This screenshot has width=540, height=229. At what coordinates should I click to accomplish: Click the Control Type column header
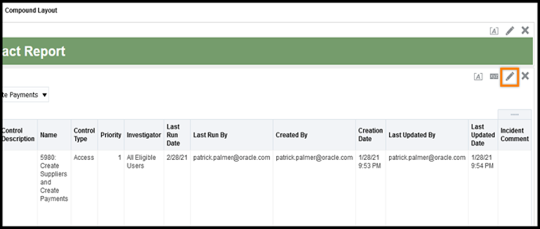(84, 135)
